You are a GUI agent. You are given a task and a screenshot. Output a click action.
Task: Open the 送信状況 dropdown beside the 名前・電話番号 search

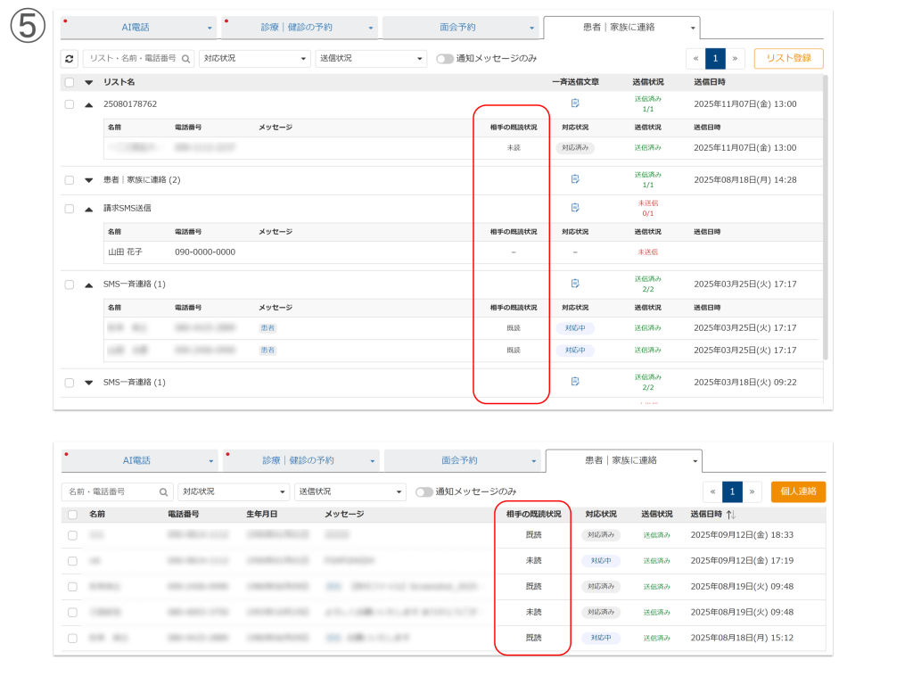[350, 491]
